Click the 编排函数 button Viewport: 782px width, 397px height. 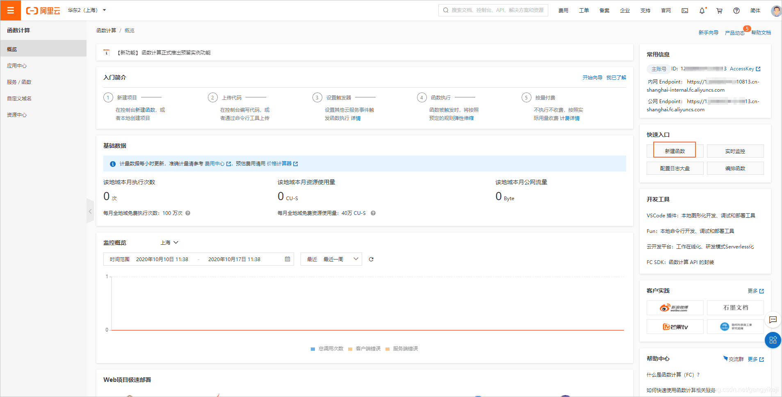735,168
